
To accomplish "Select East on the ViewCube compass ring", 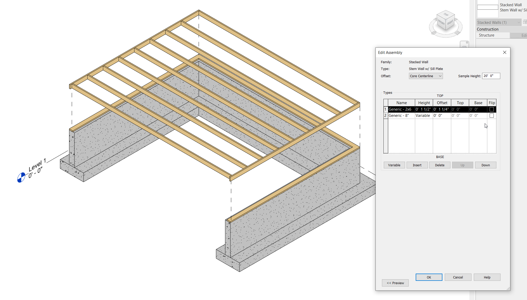I will coord(457,33).
